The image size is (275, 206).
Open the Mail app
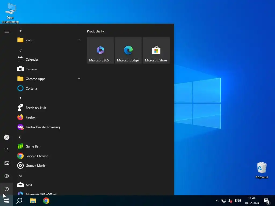49,185
